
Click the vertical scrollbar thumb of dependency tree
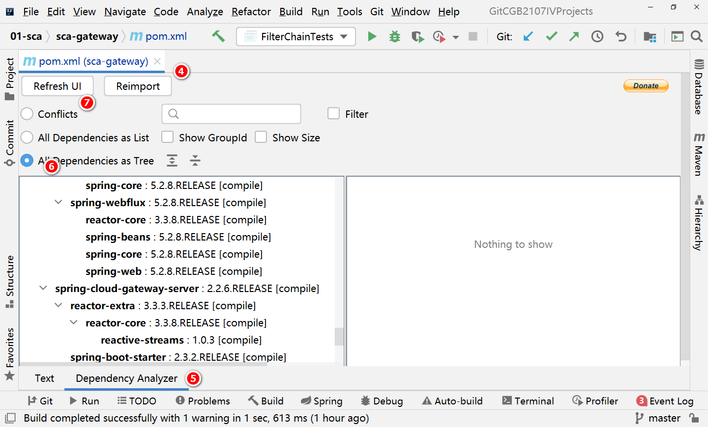339,337
